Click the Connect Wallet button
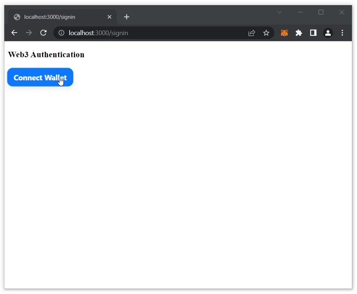Screen dimensions: 357x294 coord(40,77)
